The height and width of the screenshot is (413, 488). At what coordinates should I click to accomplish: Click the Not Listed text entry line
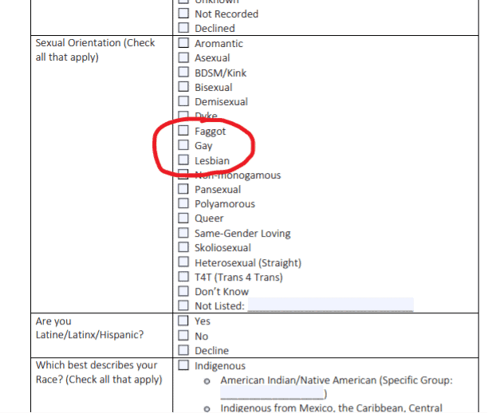tap(330, 306)
